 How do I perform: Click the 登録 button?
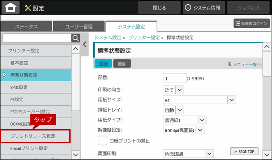click(103, 63)
